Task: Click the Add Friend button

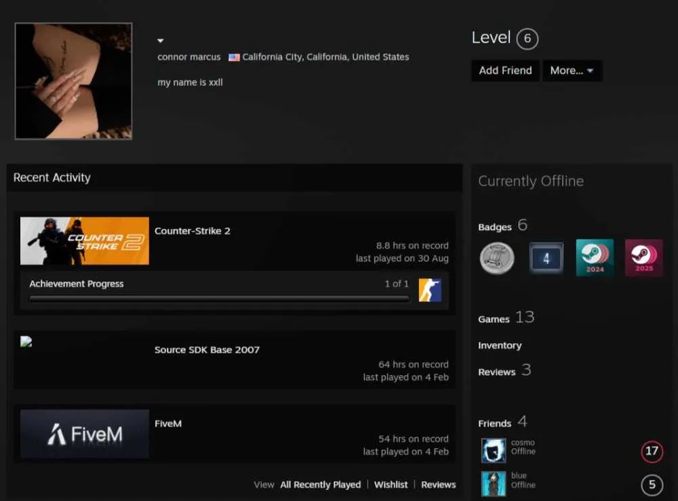Action: tap(505, 70)
